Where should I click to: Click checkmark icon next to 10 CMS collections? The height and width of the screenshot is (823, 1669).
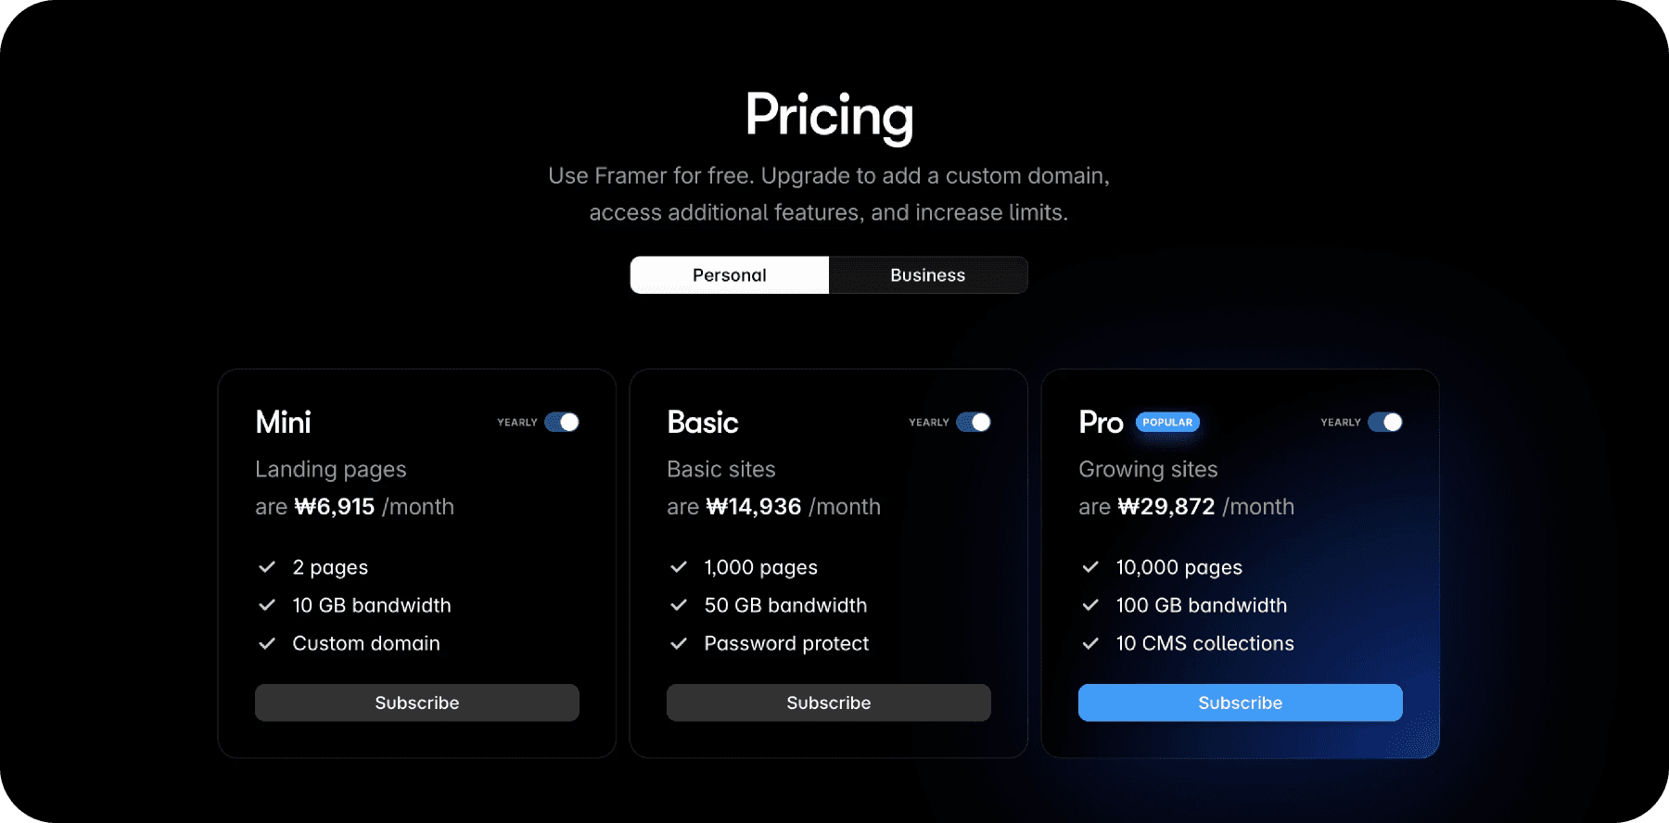[1090, 643]
